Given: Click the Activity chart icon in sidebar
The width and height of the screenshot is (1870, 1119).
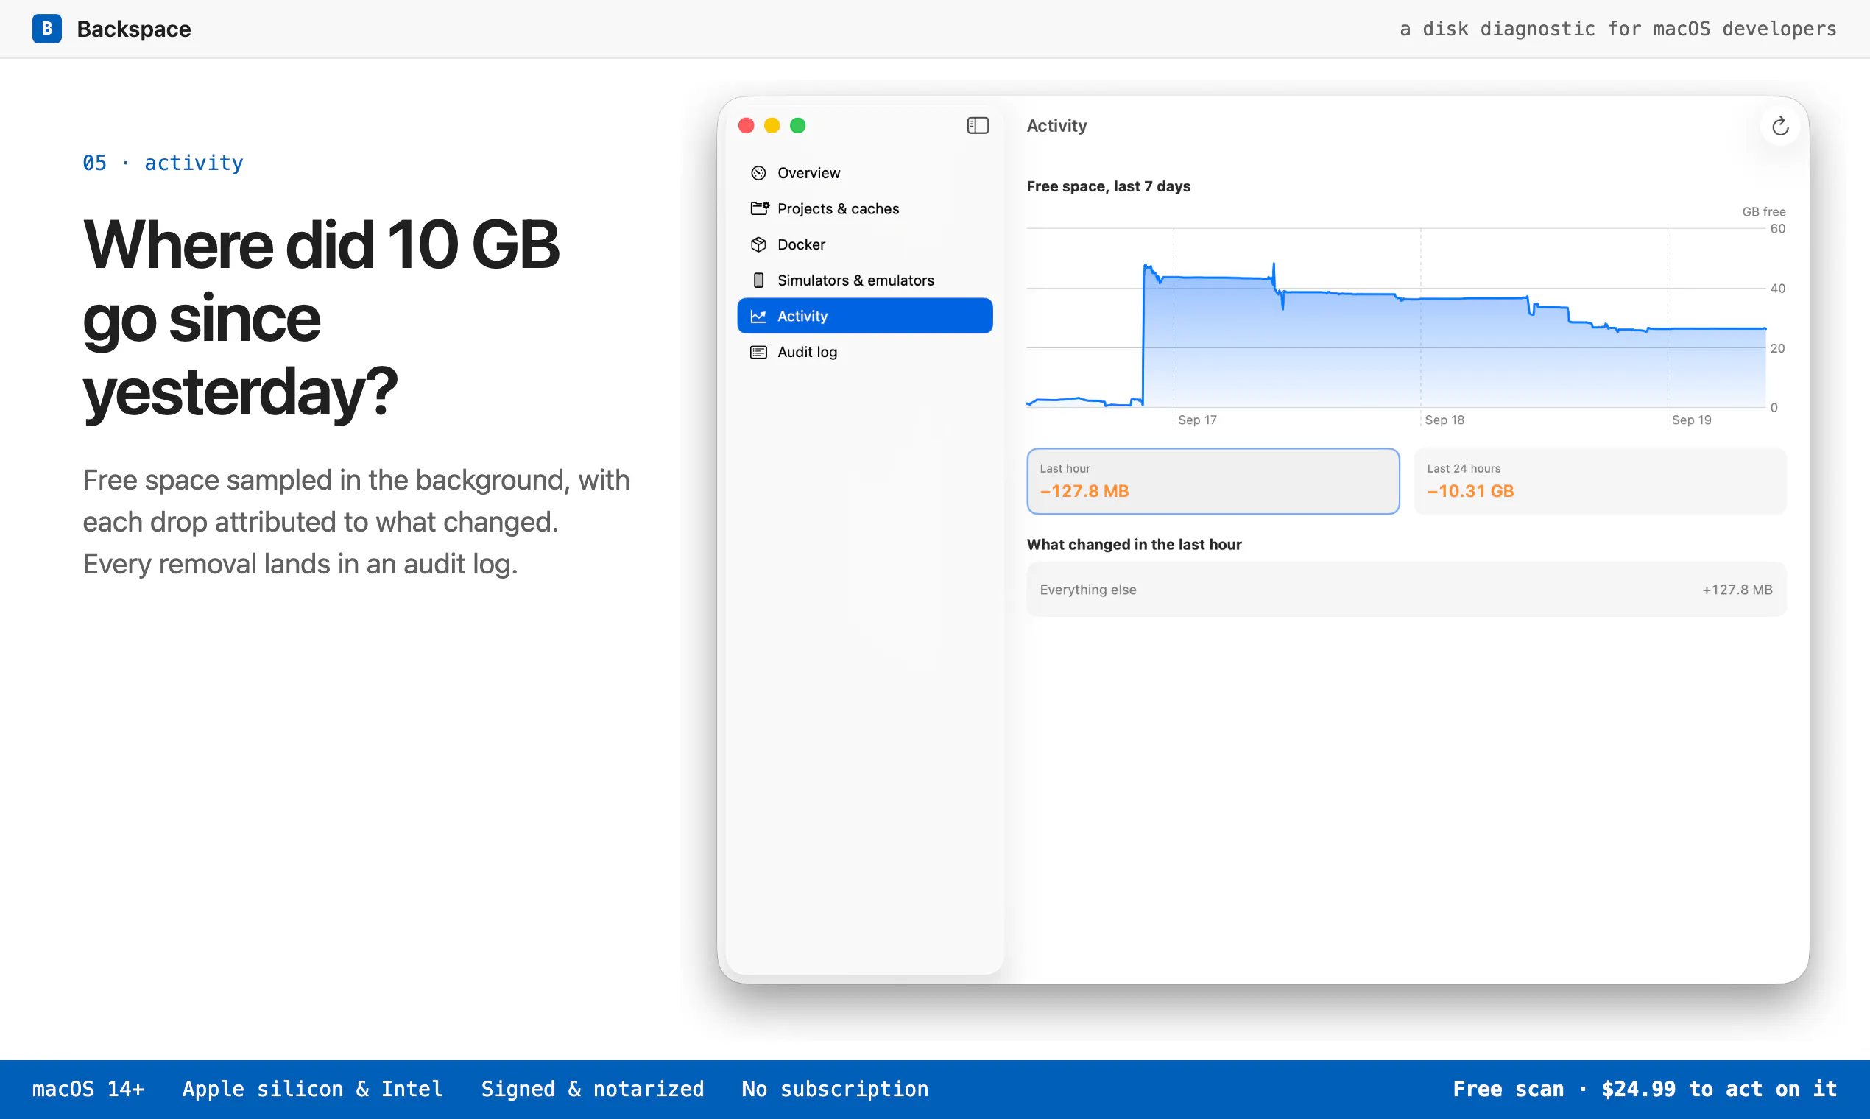Looking at the screenshot, I should pyautogui.click(x=758, y=316).
